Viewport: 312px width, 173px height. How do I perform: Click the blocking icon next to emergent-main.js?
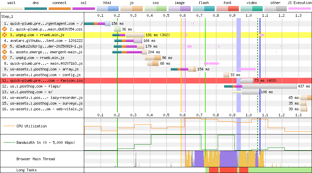tap(4, 52)
